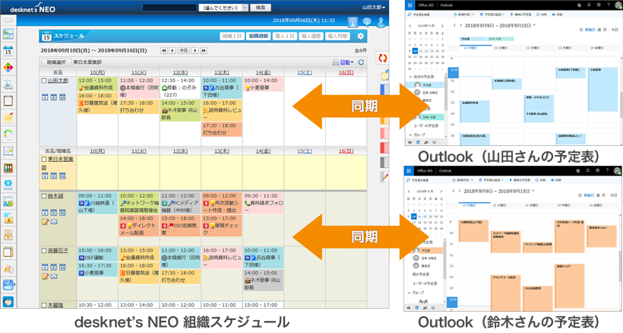Select date 10 in upper Outlook mini calendar
The width and height of the screenshot is (623, 333).
click(415, 51)
